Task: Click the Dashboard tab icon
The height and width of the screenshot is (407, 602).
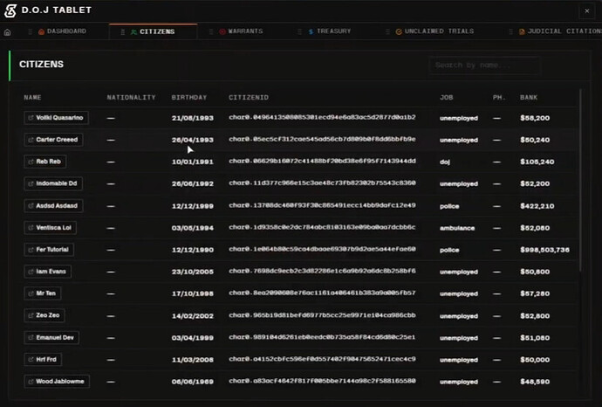Action: tap(42, 31)
